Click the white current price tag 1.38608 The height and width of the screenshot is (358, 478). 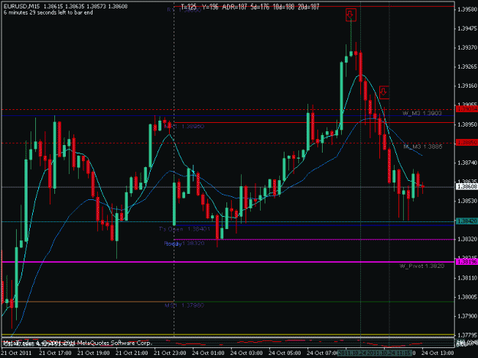(x=467, y=186)
